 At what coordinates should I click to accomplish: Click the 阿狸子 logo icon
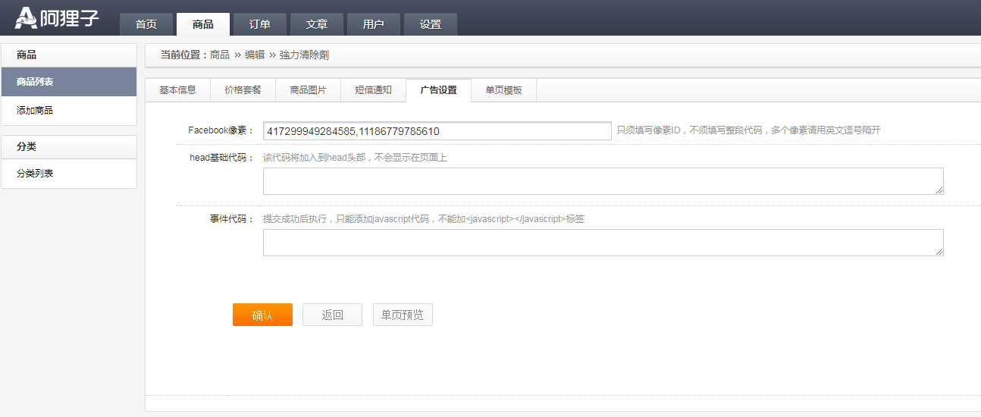point(26,17)
